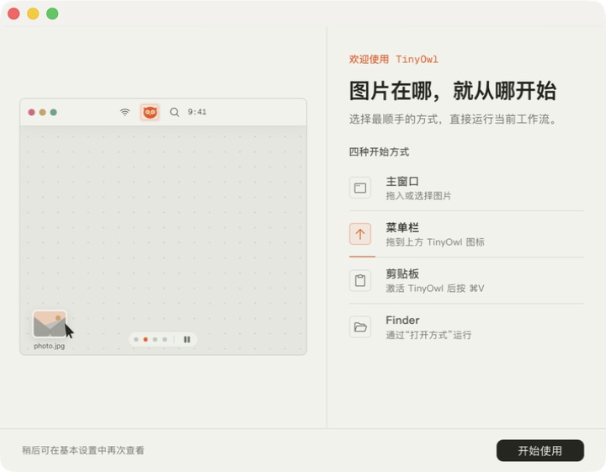
Task: Click the 四种开始方式 label
Action: click(x=379, y=151)
